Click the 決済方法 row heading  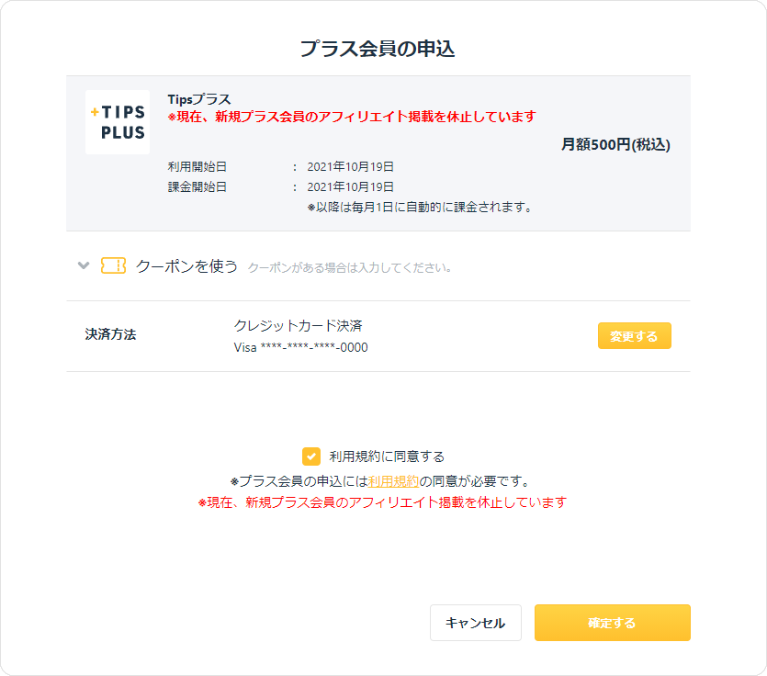click(x=110, y=334)
